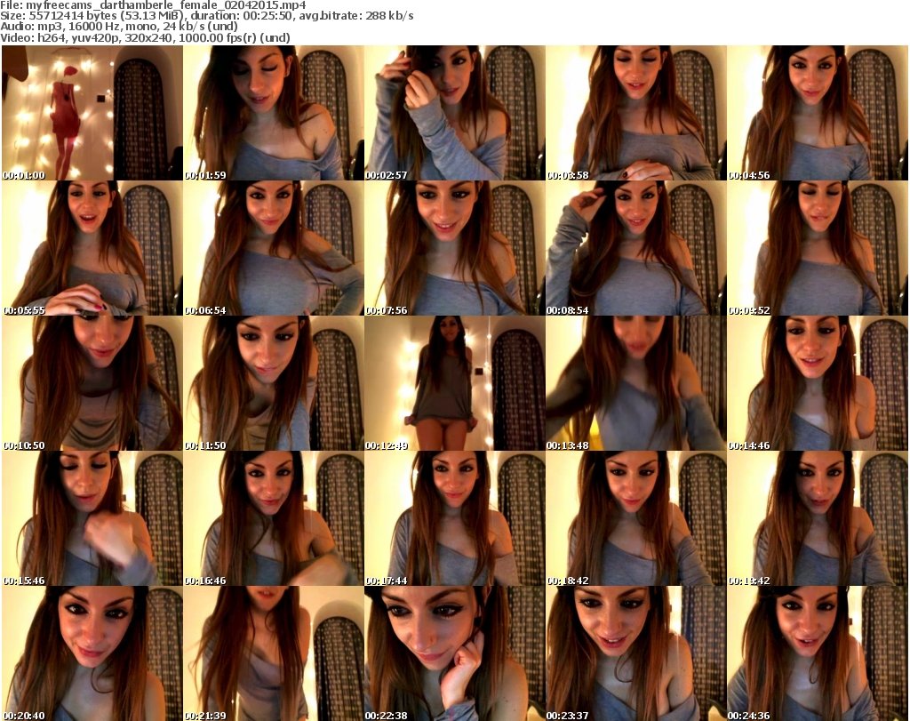The width and height of the screenshot is (910, 721).
Task: Open the frame labeled 00:06:54
Action: (x=274, y=248)
